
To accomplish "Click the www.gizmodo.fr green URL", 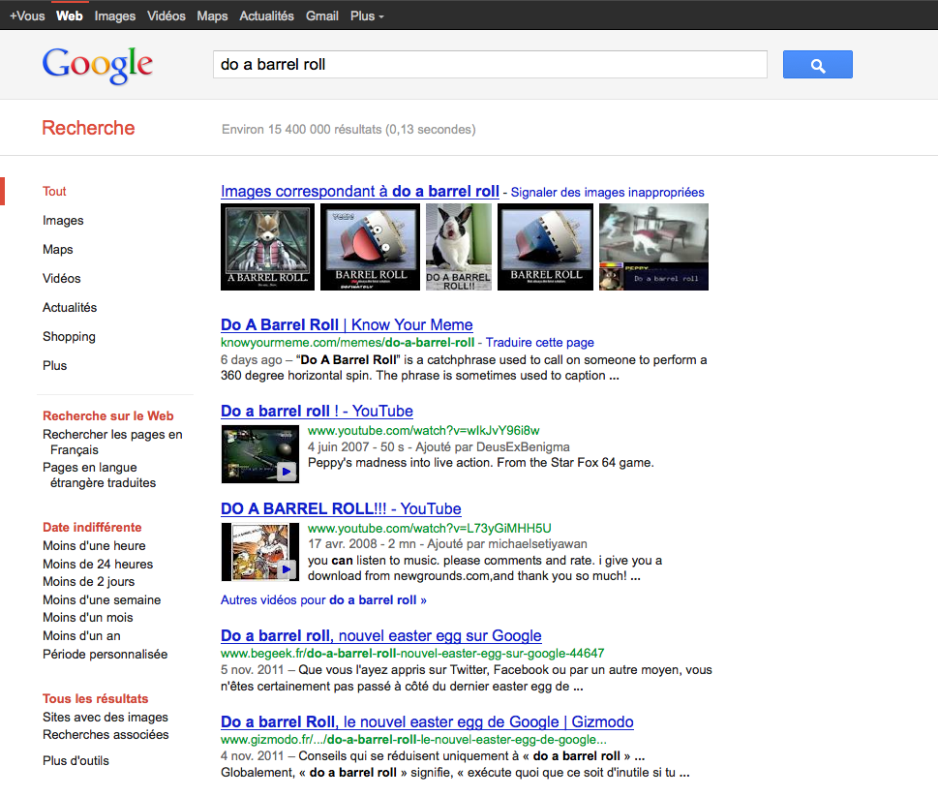I will pos(413,740).
